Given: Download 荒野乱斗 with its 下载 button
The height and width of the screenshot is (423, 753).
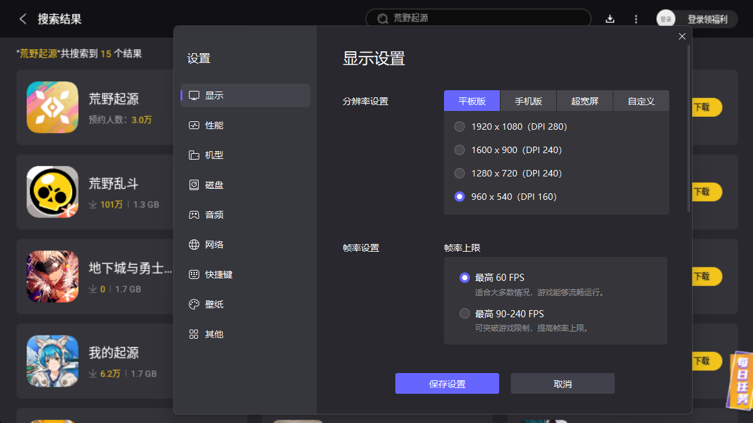Looking at the screenshot, I should [707, 191].
